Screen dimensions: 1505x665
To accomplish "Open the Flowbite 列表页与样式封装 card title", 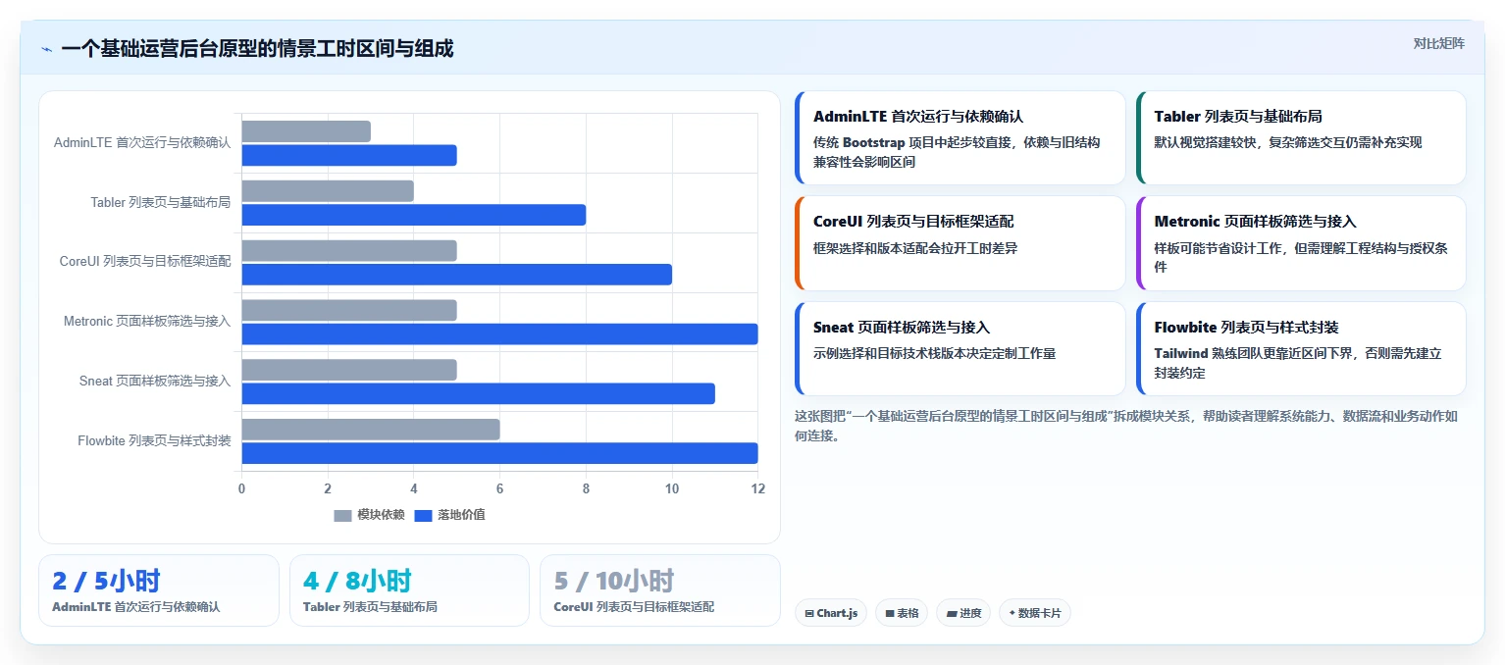I will [x=1246, y=328].
